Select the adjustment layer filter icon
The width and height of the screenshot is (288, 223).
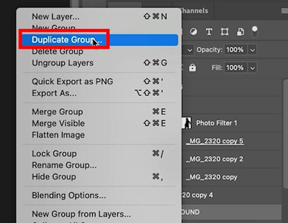click(x=193, y=32)
